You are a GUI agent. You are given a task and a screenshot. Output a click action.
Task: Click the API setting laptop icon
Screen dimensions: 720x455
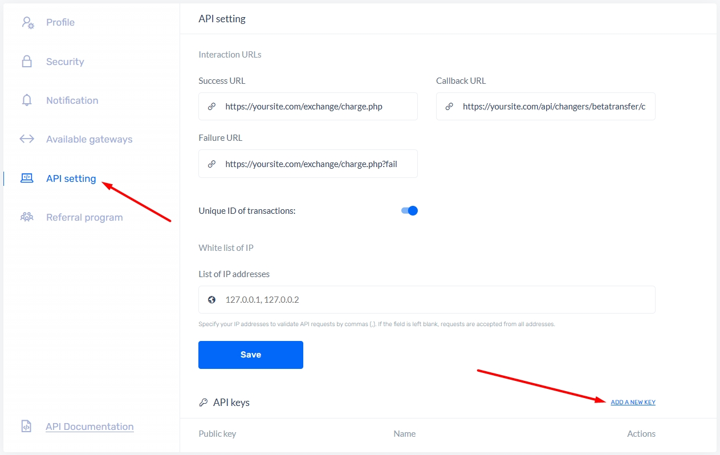coord(27,178)
